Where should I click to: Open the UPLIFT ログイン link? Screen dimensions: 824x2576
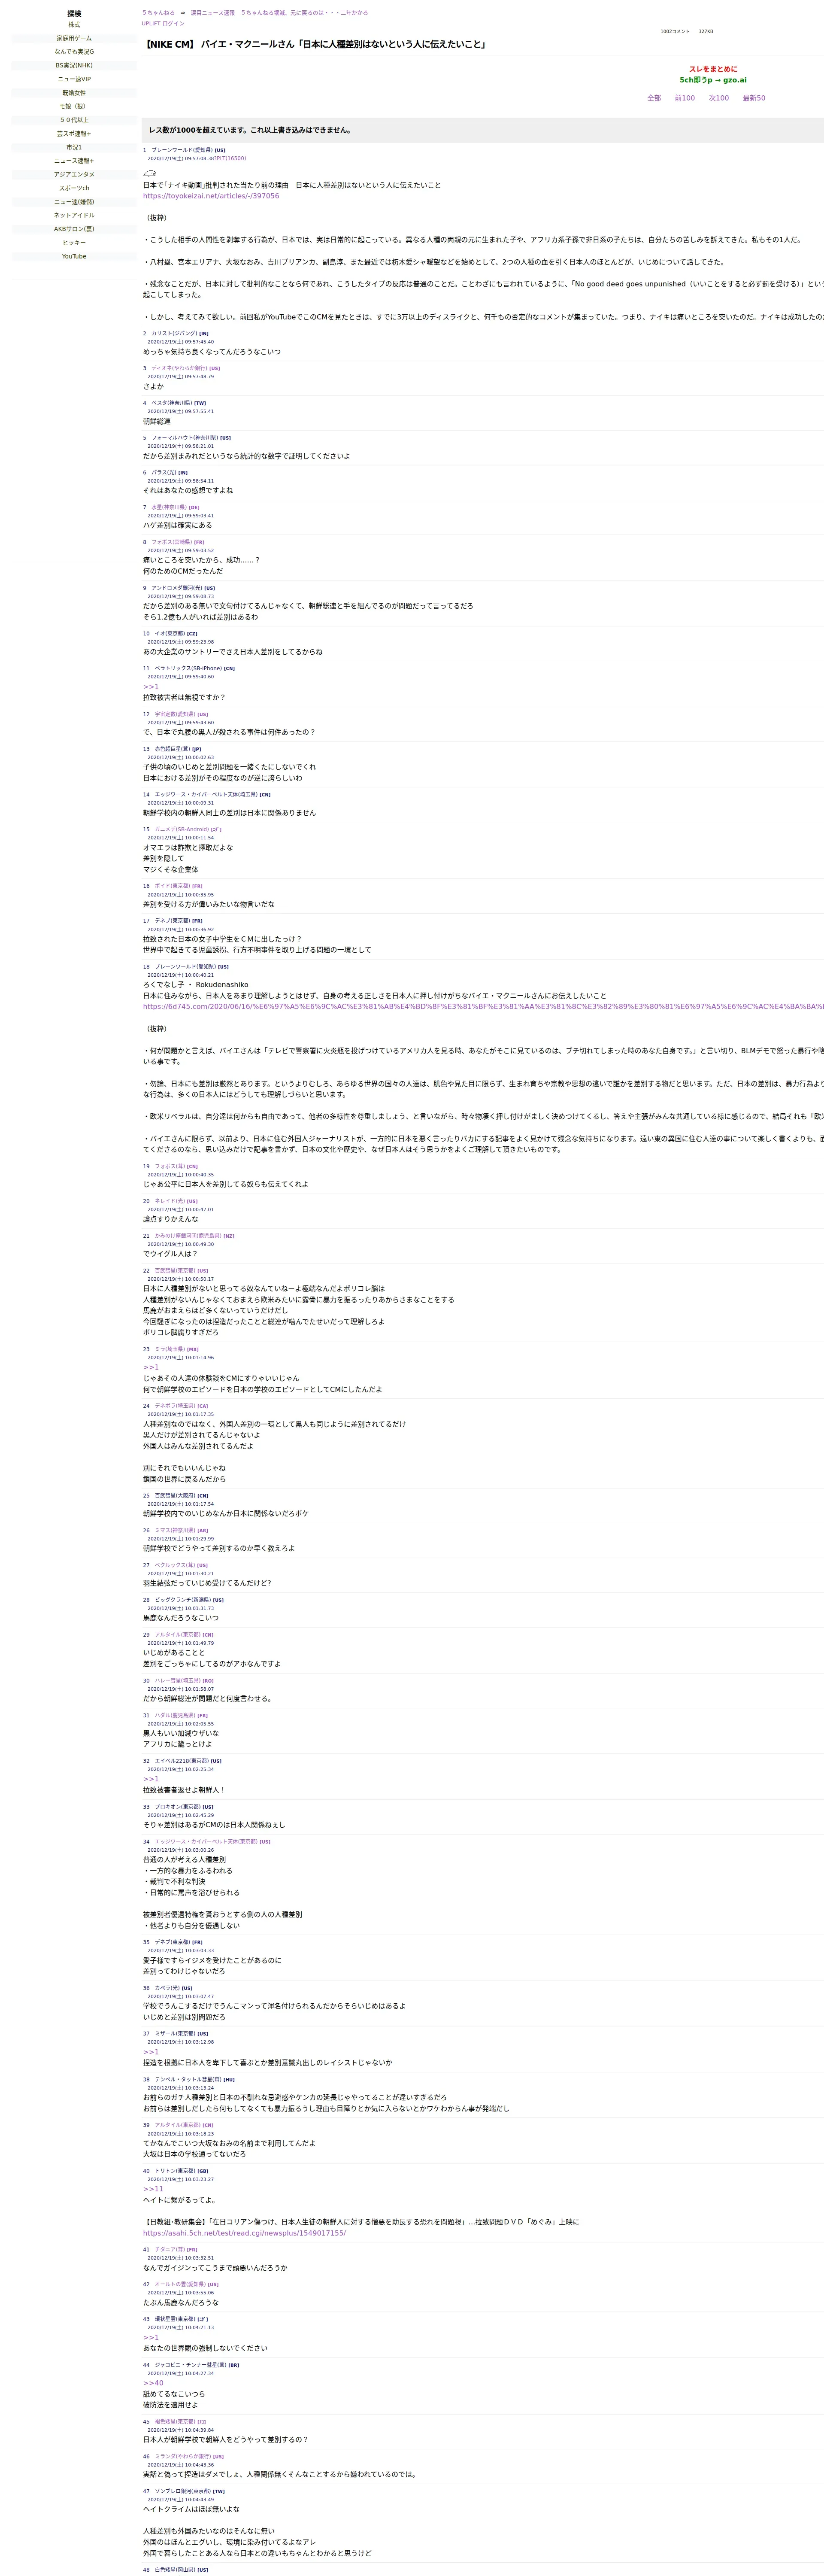163,23
